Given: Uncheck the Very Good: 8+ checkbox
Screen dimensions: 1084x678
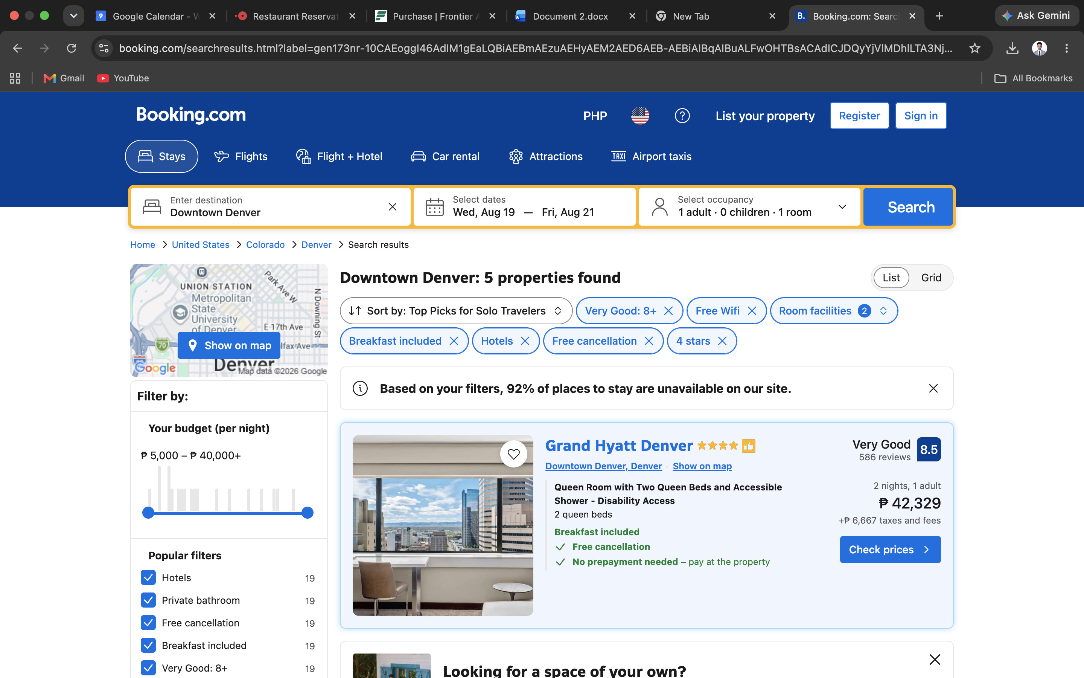Looking at the screenshot, I should coord(148,668).
